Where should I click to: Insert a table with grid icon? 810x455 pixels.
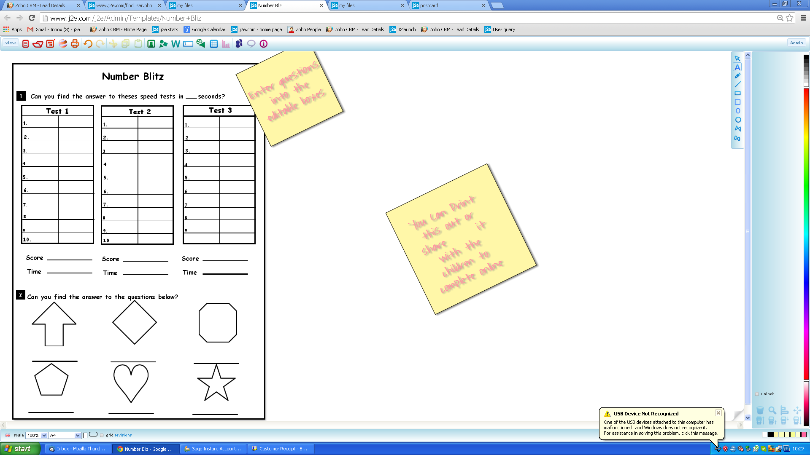pos(214,44)
